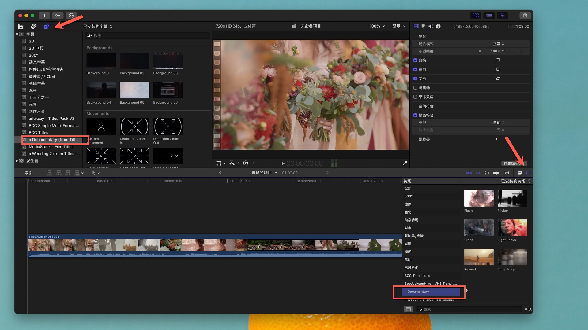Click the 存储效果预置 button
Viewport: 588px width, 330px height.
coord(514,163)
